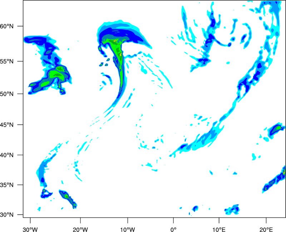Click the 35°N latitude label
The height and width of the screenshot is (232, 286).
(7, 185)
